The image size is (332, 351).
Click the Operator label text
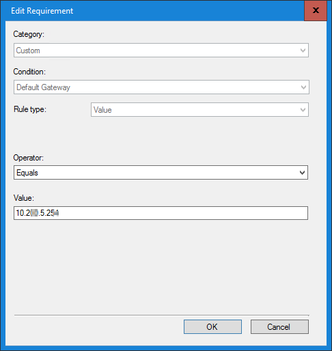(29, 158)
